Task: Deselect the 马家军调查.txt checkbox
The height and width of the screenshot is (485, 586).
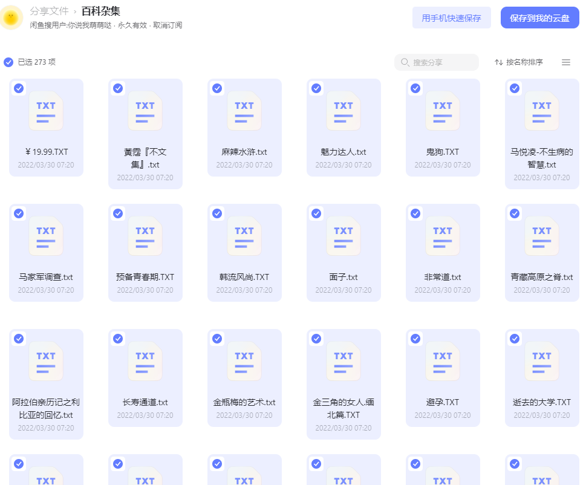Action: [19, 213]
